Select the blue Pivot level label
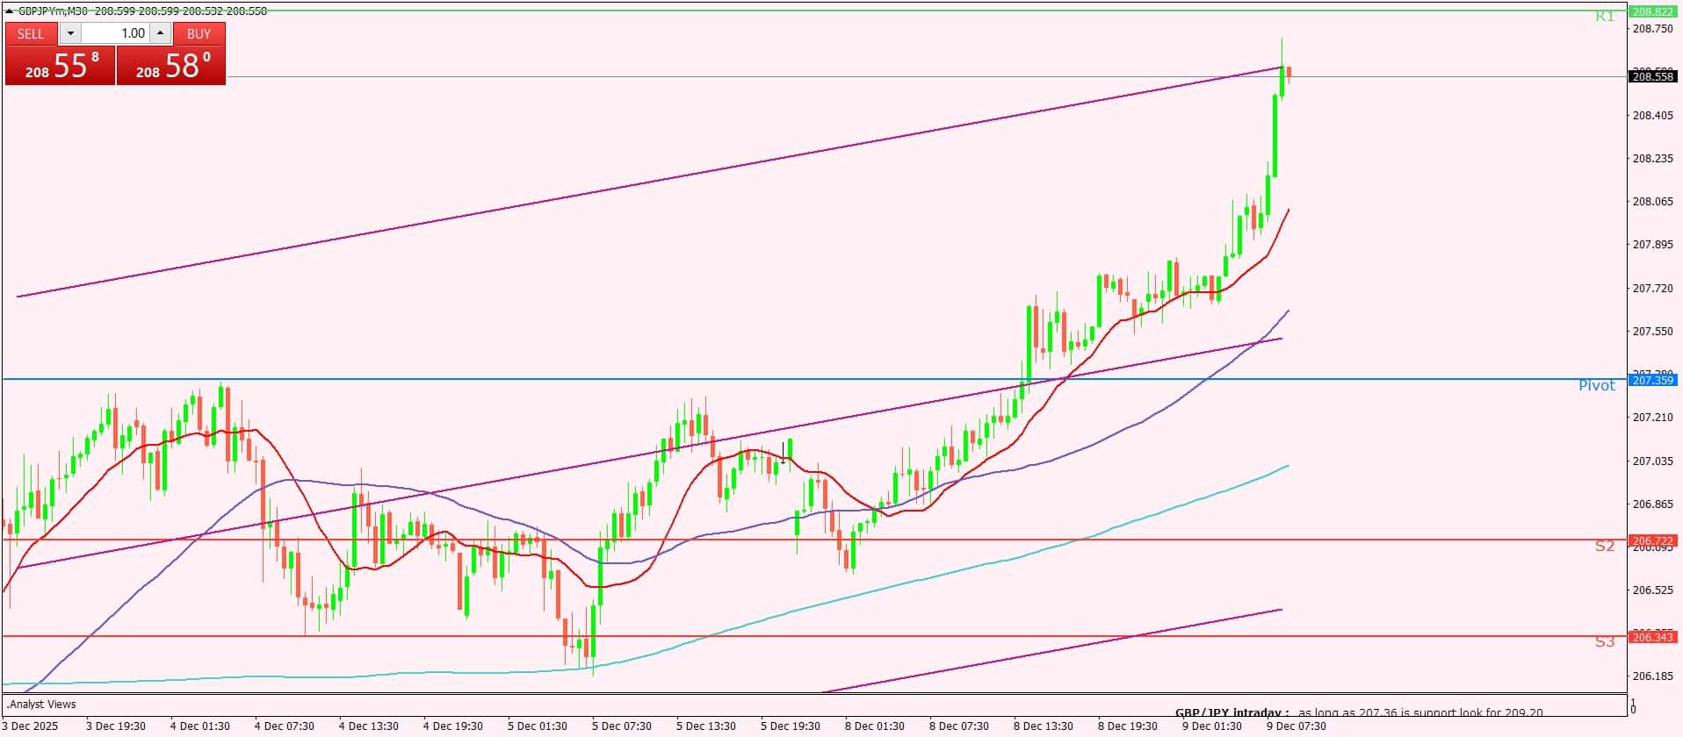The width and height of the screenshot is (1683, 737). coord(1596,386)
